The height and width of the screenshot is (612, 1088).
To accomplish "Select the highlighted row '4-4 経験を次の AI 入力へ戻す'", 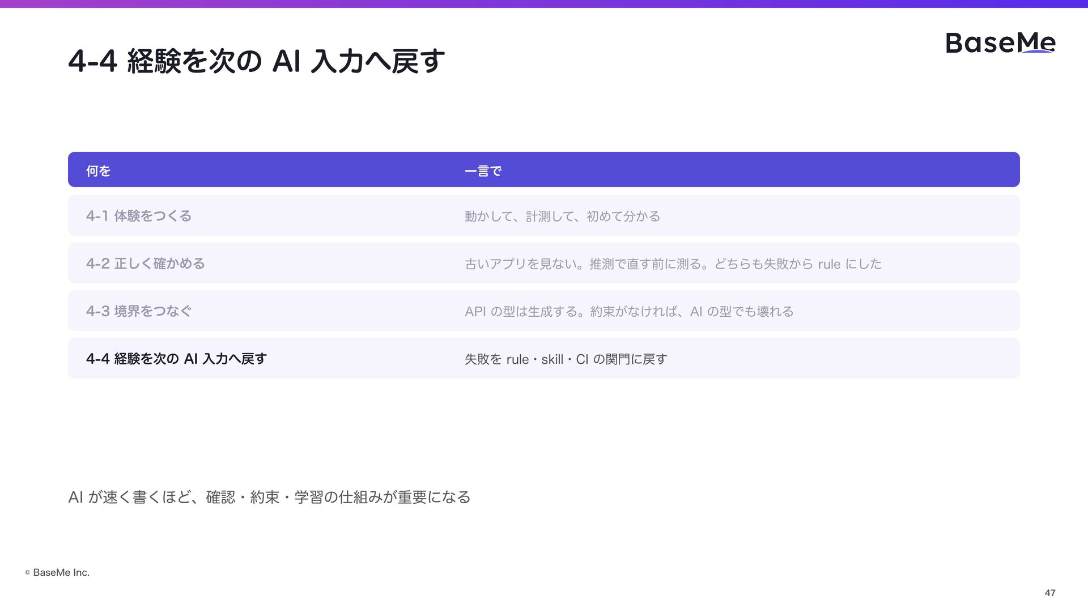I will click(x=544, y=358).
